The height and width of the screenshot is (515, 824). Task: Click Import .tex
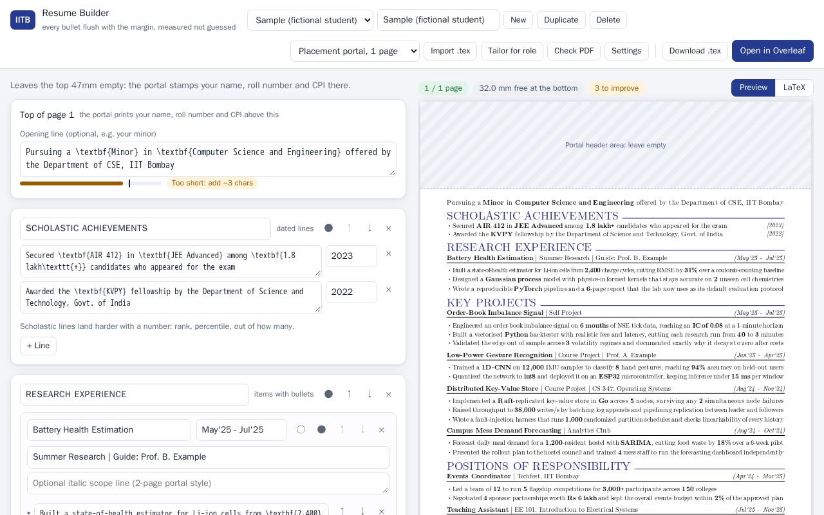tap(450, 51)
